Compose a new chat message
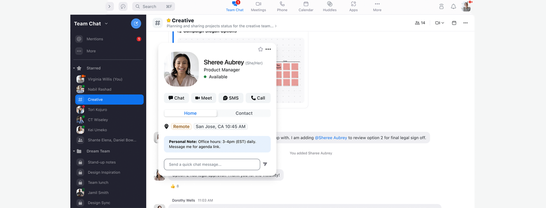 pos(136,23)
